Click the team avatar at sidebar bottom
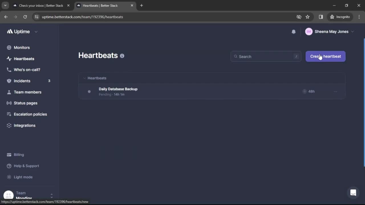Image resolution: width=365 pixels, height=205 pixels. pos(9,195)
